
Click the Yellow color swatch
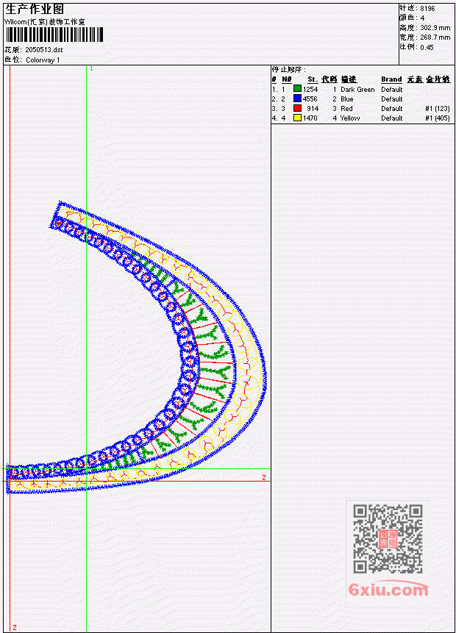point(297,118)
